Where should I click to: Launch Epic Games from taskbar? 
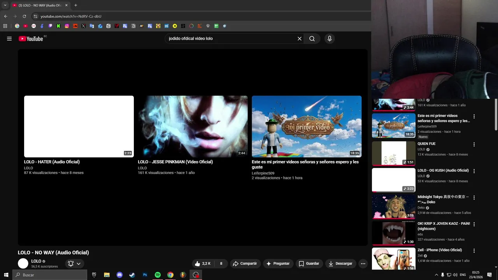point(94,275)
